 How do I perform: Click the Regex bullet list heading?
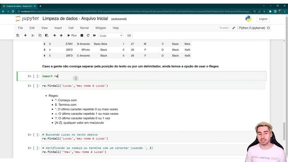[x=54, y=96]
